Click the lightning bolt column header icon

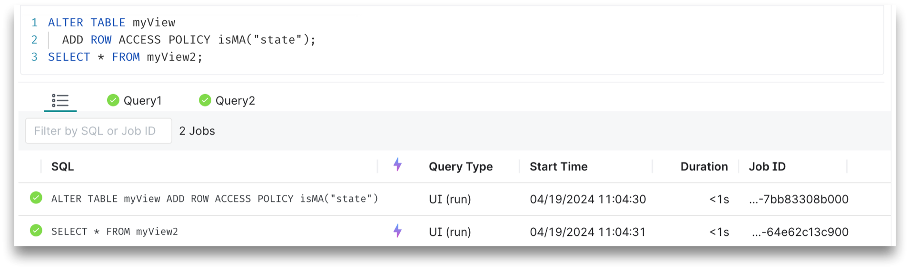coord(397,165)
